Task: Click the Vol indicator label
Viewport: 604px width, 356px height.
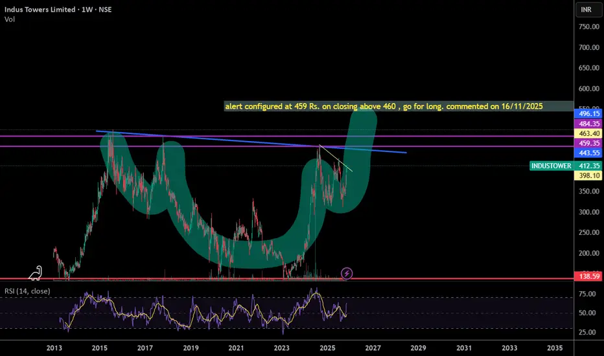Action: [x=10, y=19]
